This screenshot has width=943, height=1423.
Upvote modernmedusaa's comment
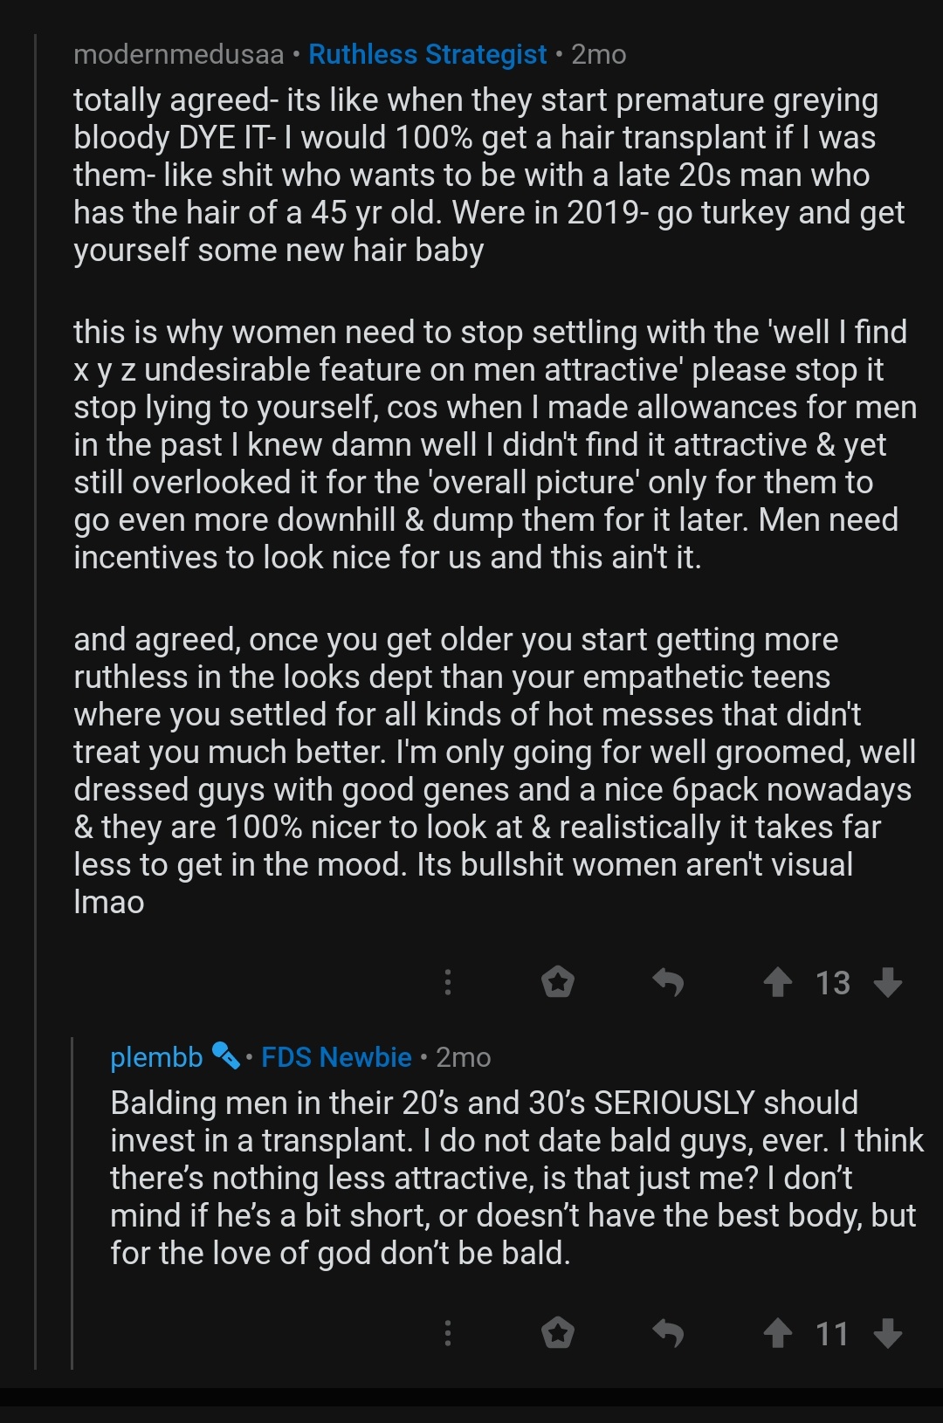pyautogui.click(x=777, y=983)
